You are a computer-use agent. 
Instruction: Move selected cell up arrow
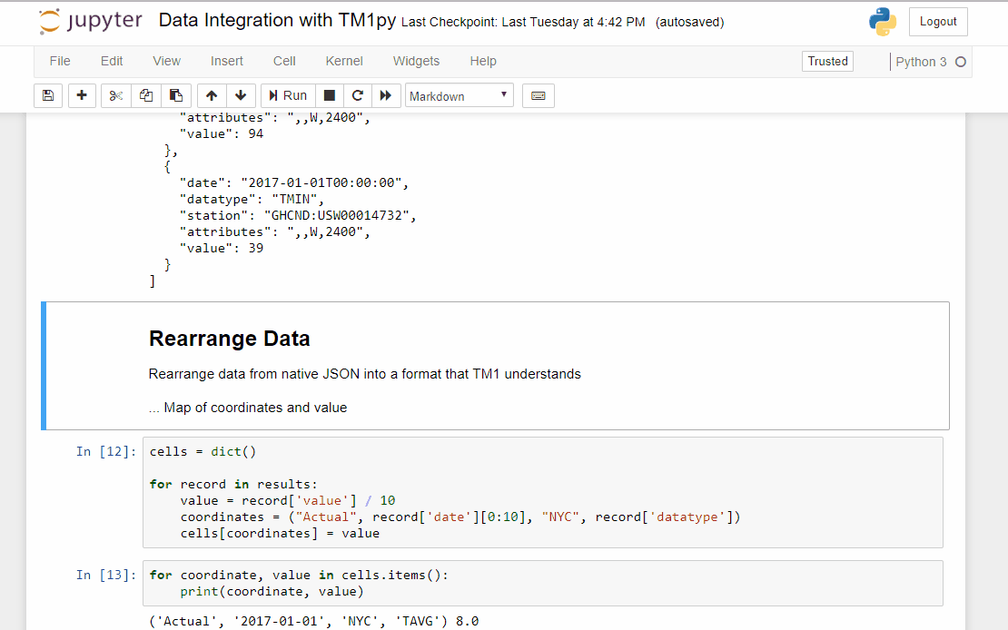pyautogui.click(x=212, y=95)
